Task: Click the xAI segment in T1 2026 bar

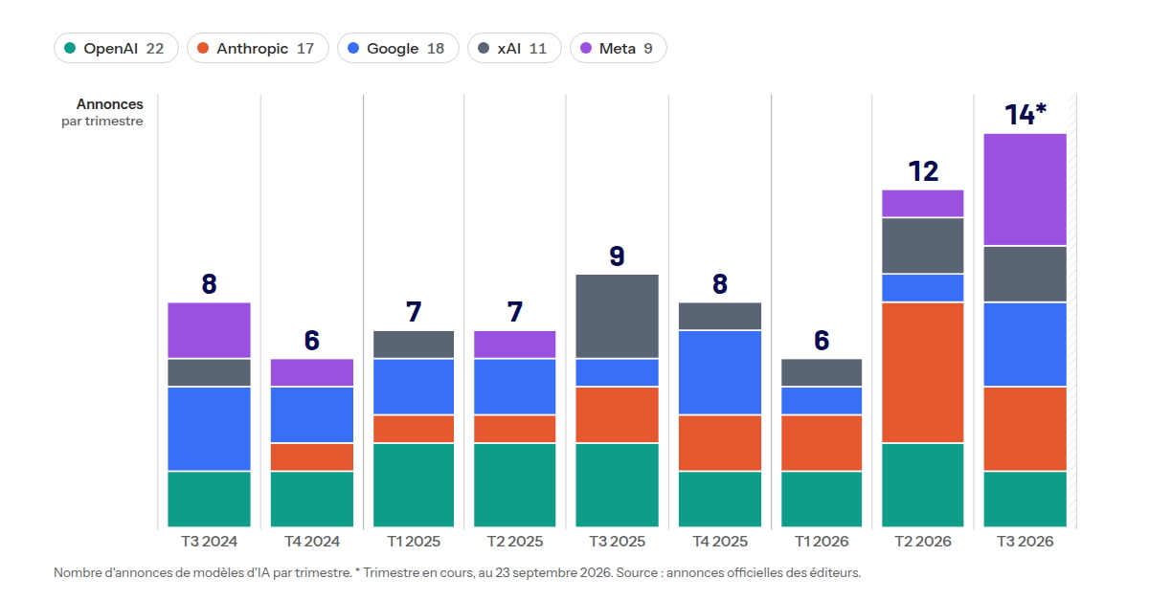Action: click(x=822, y=372)
